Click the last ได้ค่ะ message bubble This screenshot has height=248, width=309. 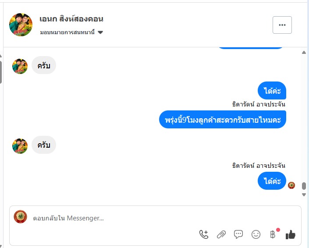tap(272, 181)
